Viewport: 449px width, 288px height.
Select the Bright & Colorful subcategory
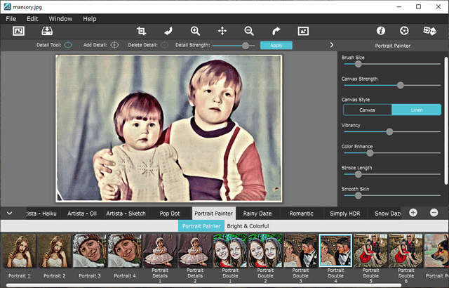coord(248,226)
